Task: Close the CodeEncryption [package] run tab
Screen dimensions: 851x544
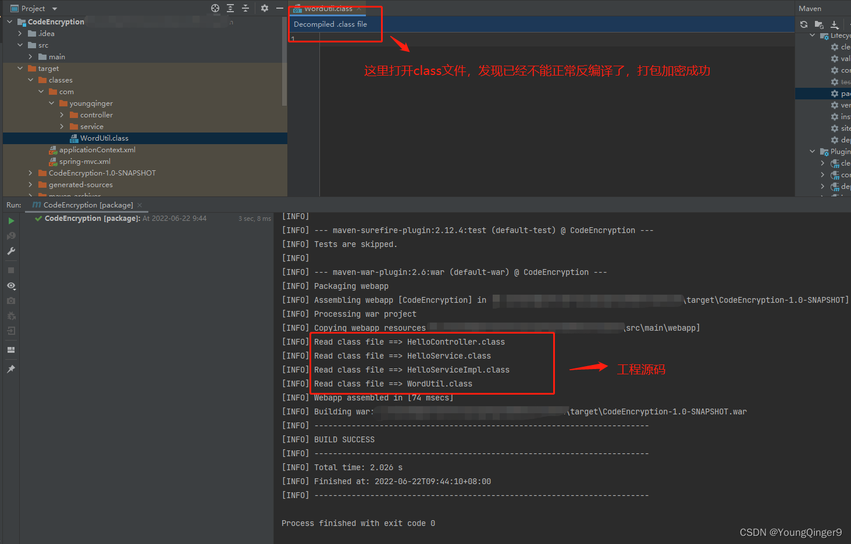Action: point(140,205)
